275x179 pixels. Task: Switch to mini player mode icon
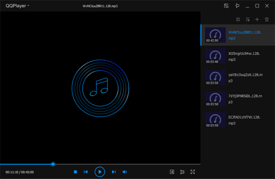pyautogui.click(x=226, y=6)
